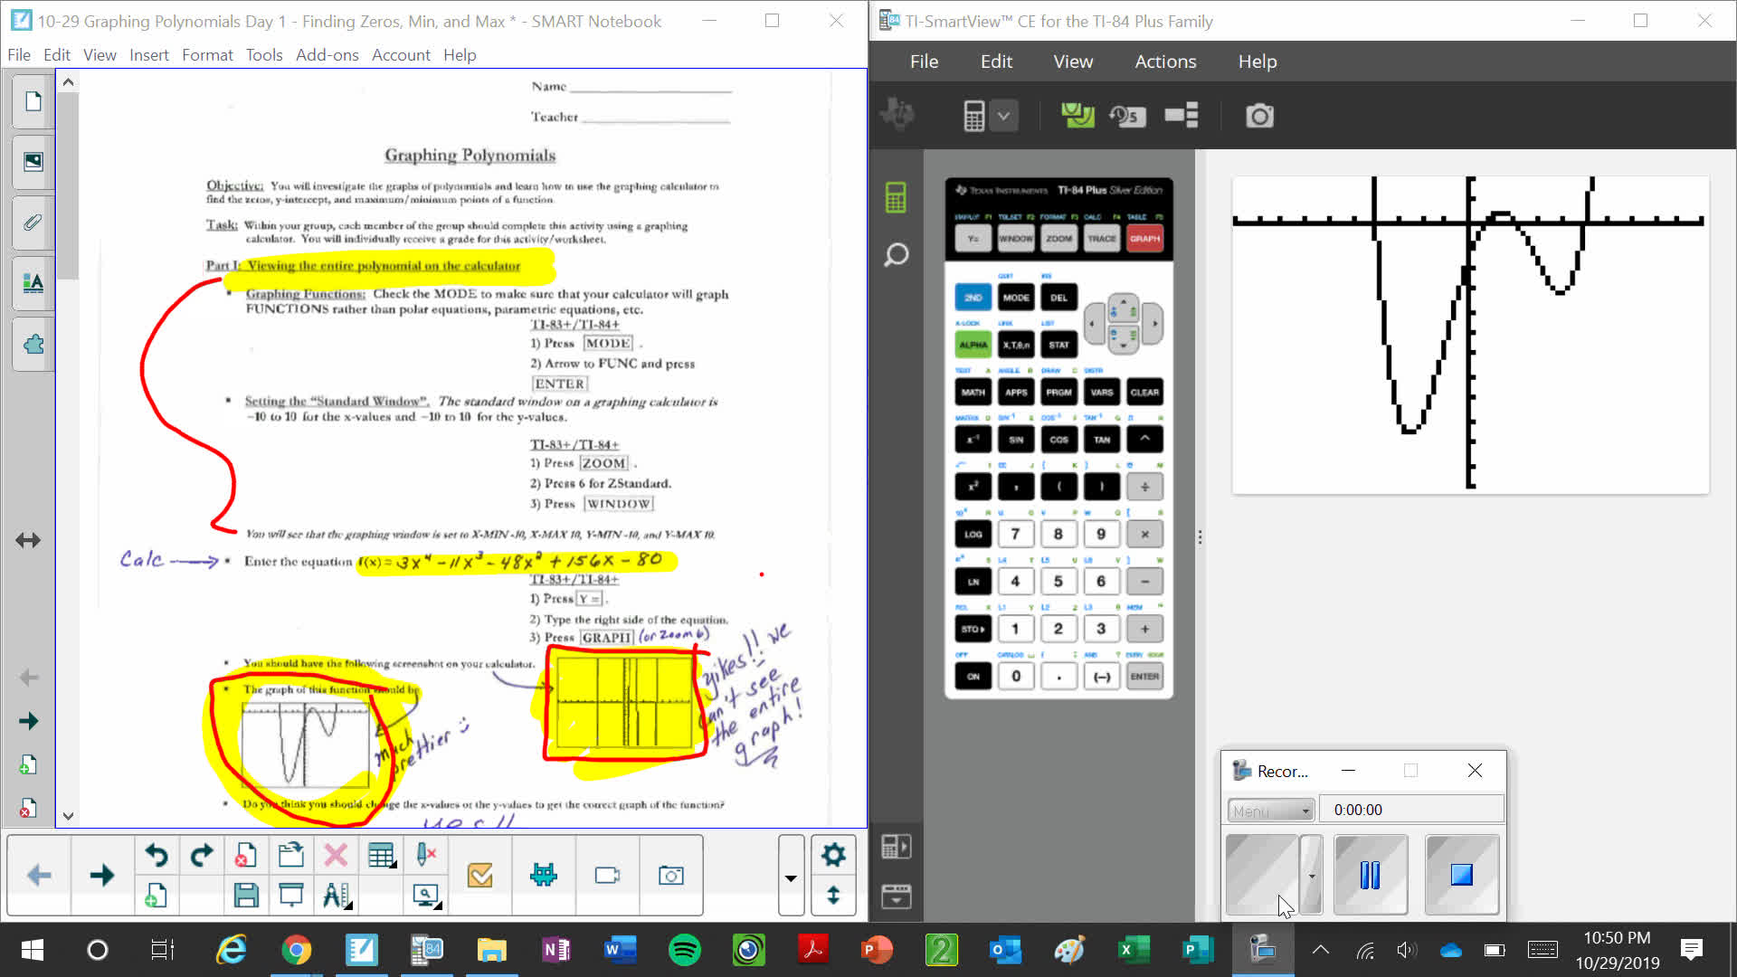Click the timer input field in Recorder
This screenshot has width=1737, height=977.
[x=1411, y=809]
